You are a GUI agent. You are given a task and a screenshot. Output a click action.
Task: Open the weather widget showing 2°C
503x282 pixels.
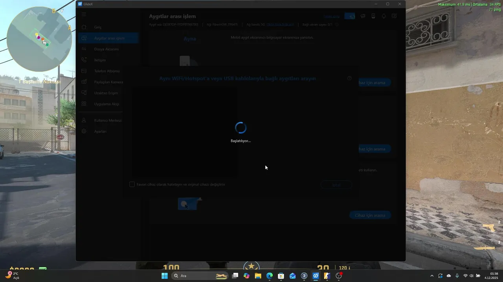point(13,276)
